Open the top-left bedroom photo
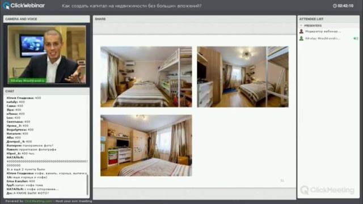 point(146,77)
